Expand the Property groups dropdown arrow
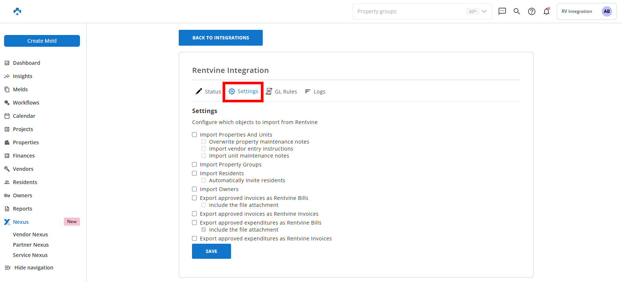 [x=484, y=11]
